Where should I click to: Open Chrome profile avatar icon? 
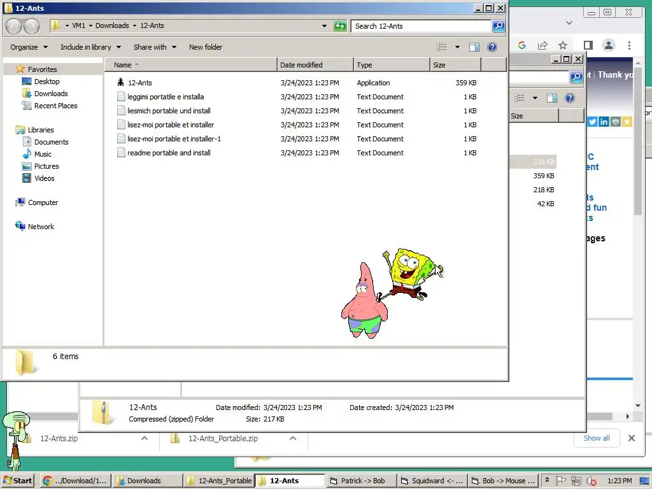coord(608,45)
